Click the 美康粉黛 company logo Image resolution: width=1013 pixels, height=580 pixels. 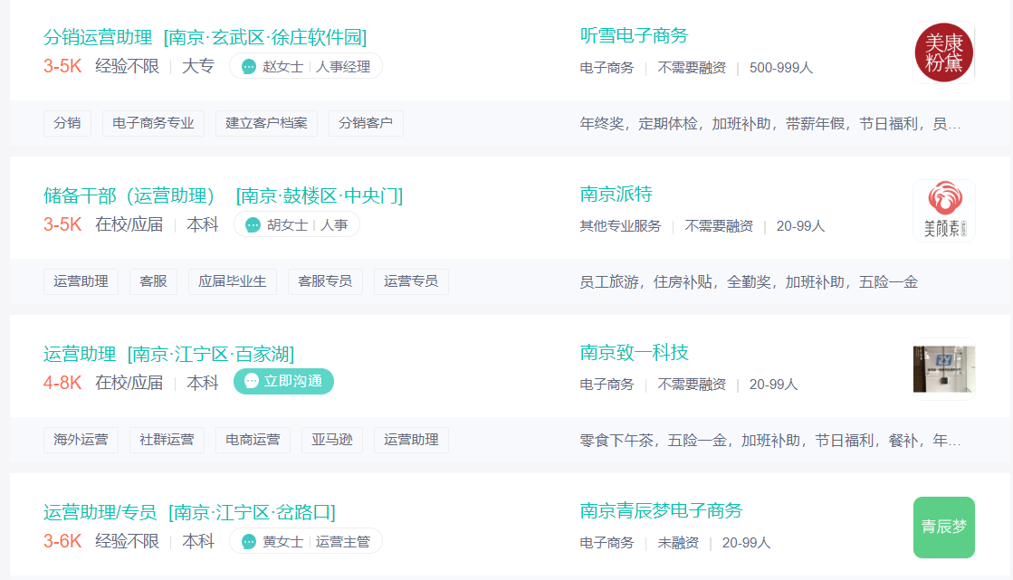[943, 52]
